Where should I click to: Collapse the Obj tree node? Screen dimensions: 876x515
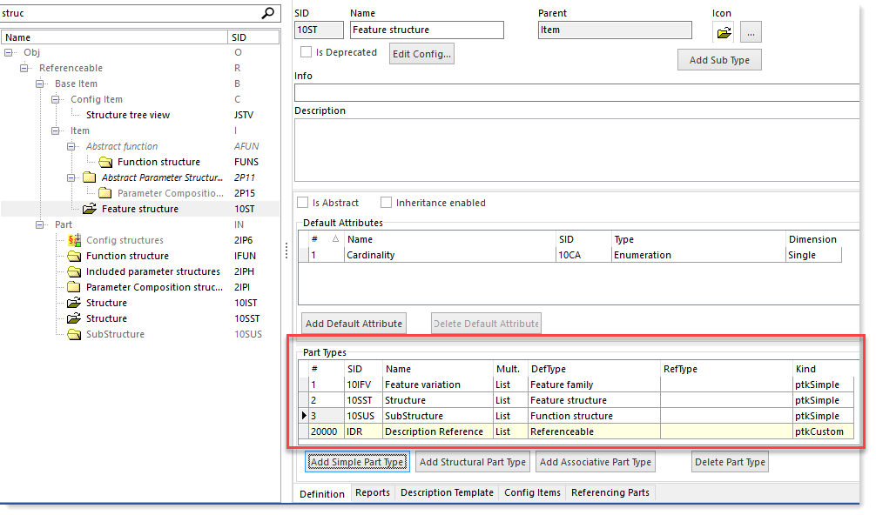(10, 51)
